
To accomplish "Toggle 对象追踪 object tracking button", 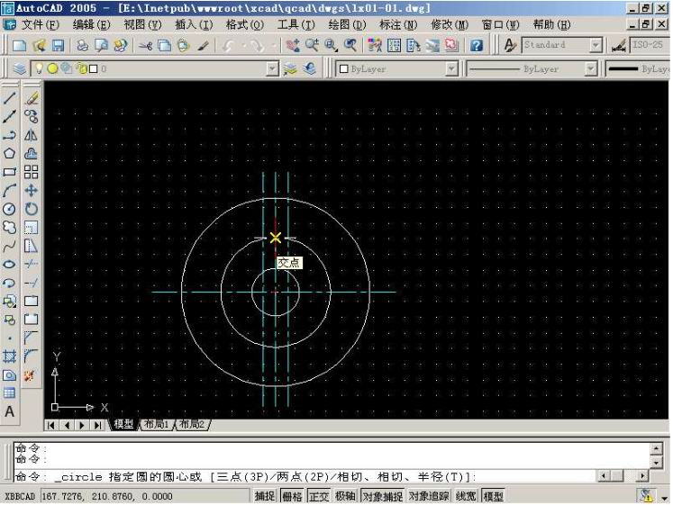I will pyautogui.click(x=428, y=496).
